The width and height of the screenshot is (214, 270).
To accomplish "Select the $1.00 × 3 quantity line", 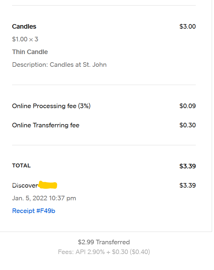I will click(x=25, y=39).
